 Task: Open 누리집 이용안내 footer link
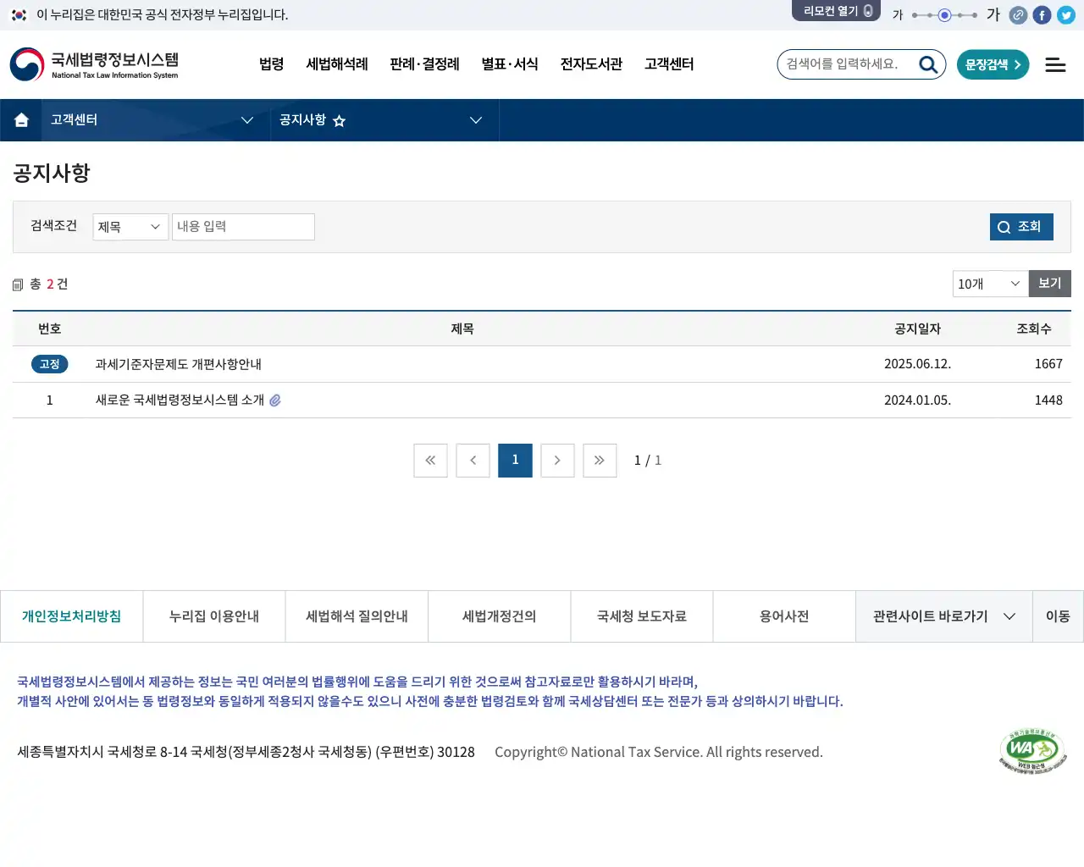214,616
